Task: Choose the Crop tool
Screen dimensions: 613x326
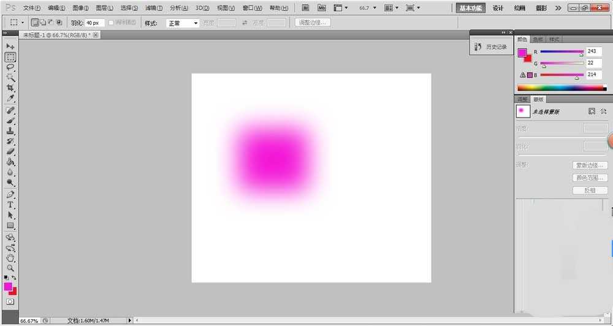Action: click(x=10, y=88)
